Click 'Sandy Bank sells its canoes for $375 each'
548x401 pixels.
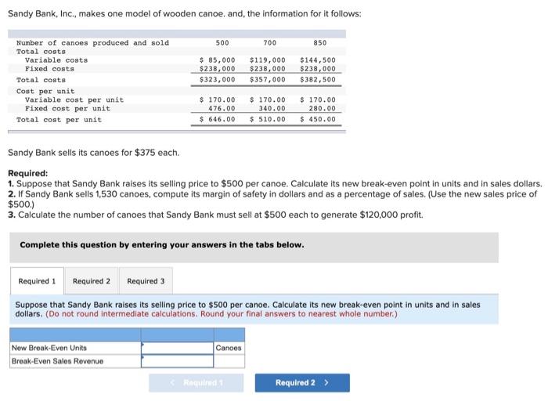(94, 153)
